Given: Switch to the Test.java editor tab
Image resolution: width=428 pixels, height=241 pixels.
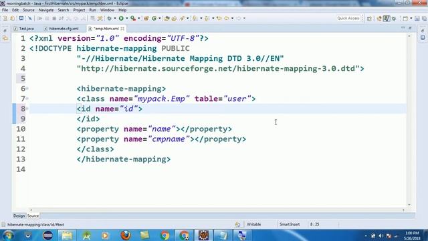Looking at the screenshot, I should point(24,28).
